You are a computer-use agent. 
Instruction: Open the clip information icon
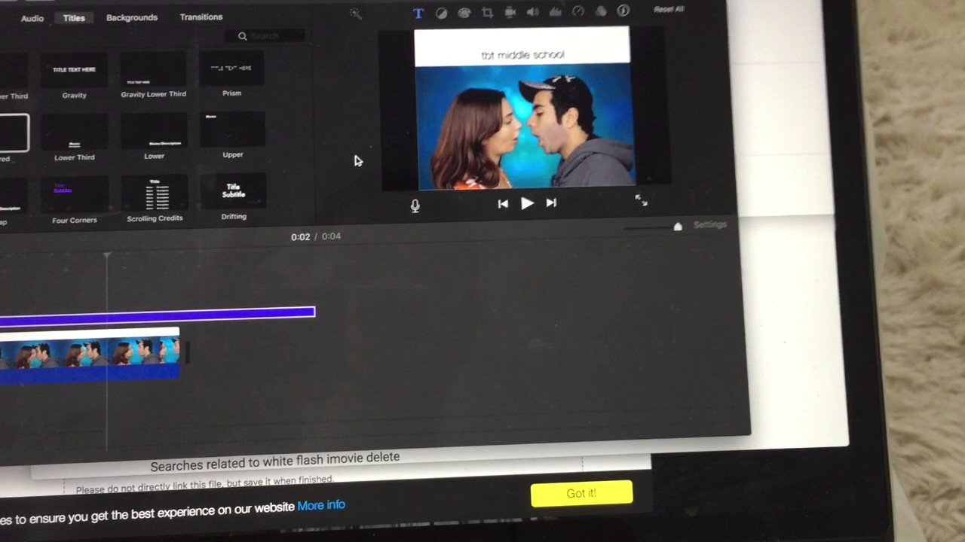click(x=623, y=11)
